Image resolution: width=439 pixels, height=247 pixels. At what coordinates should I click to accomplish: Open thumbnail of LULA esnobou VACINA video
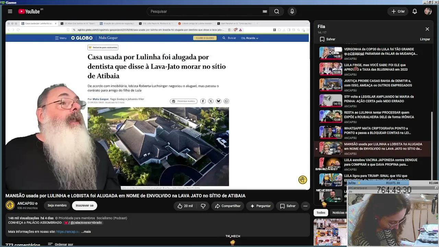point(331,163)
